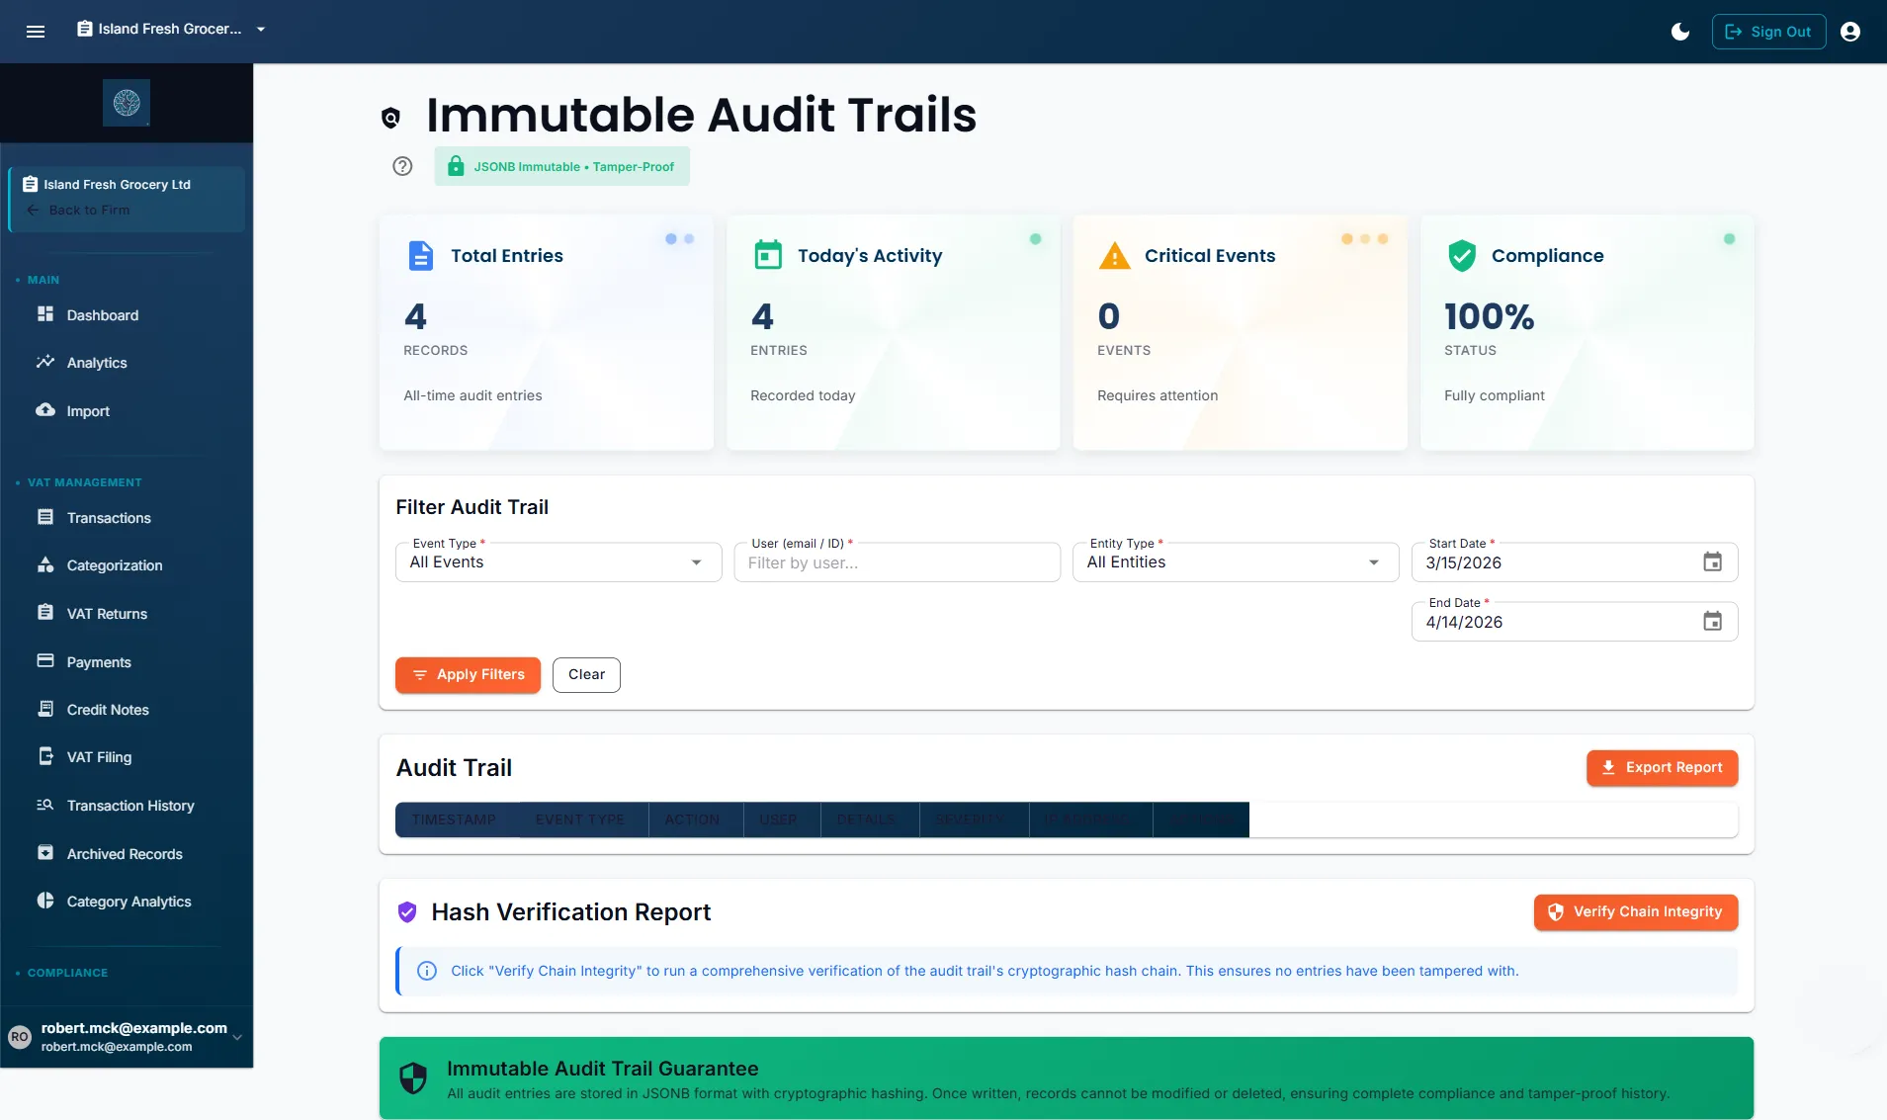Image resolution: width=1887 pixels, height=1120 pixels.
Task: Click the JSONB Immutable Tamper-Proof badge
Action: point(561,166)
